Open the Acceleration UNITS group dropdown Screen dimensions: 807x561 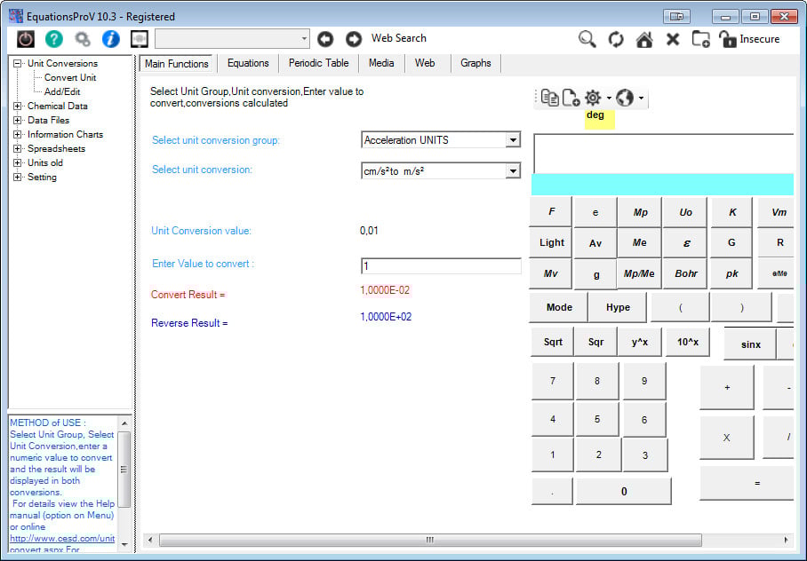[513, 140]
